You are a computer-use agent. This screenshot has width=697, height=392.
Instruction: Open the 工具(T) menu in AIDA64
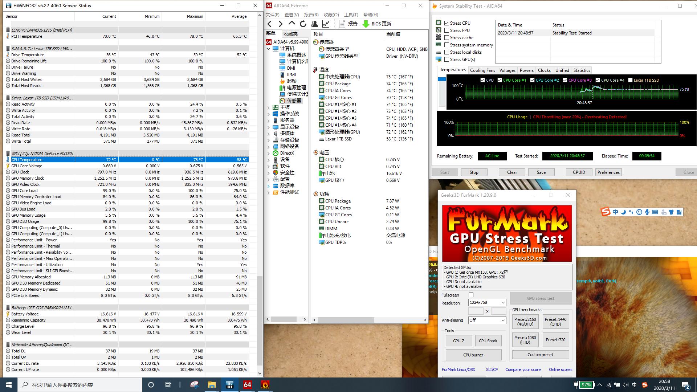pos(351,15)
